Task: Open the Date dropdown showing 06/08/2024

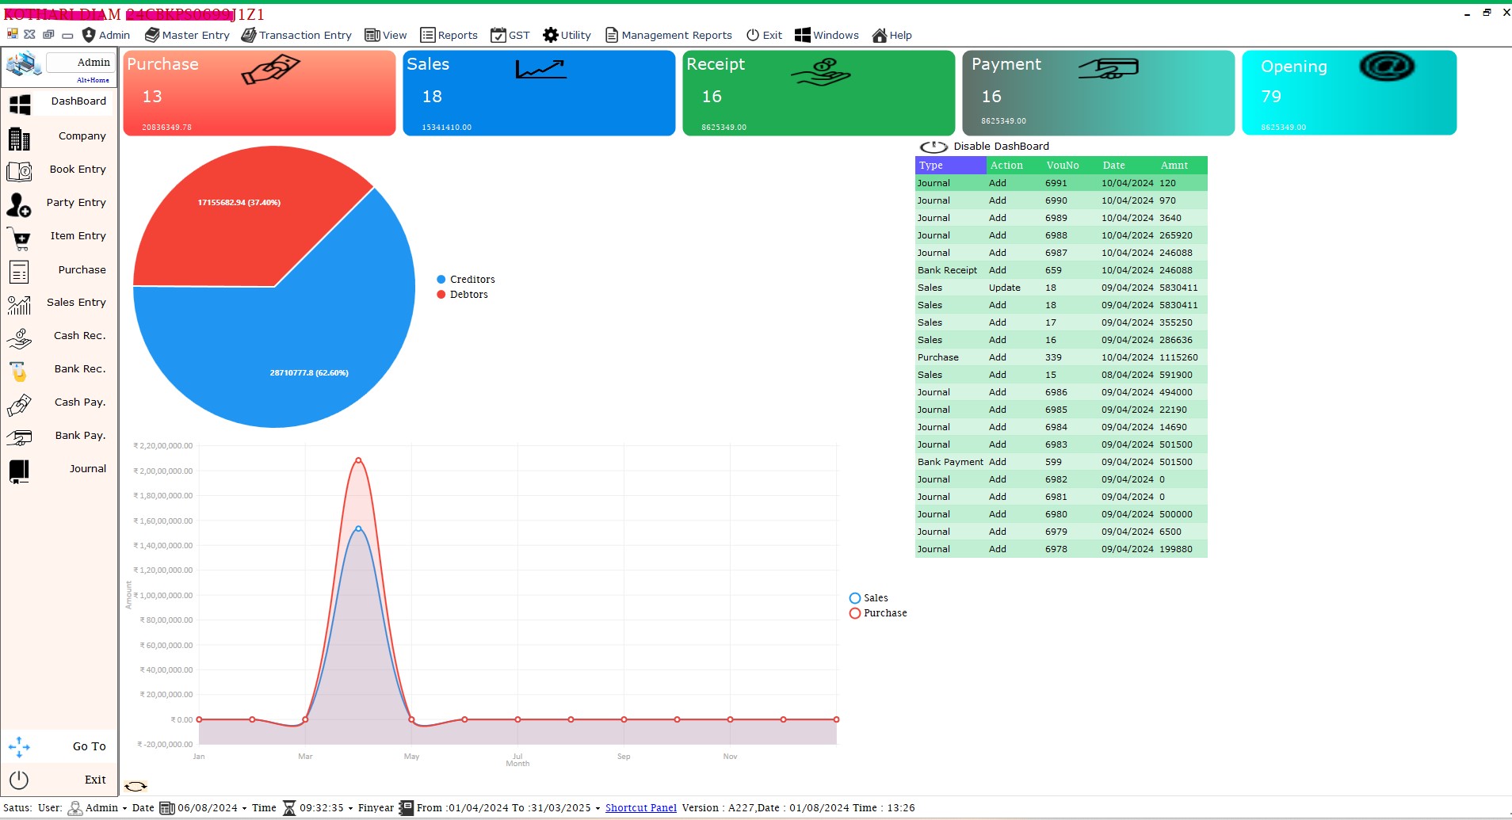Action: click(x=244, y=809)
